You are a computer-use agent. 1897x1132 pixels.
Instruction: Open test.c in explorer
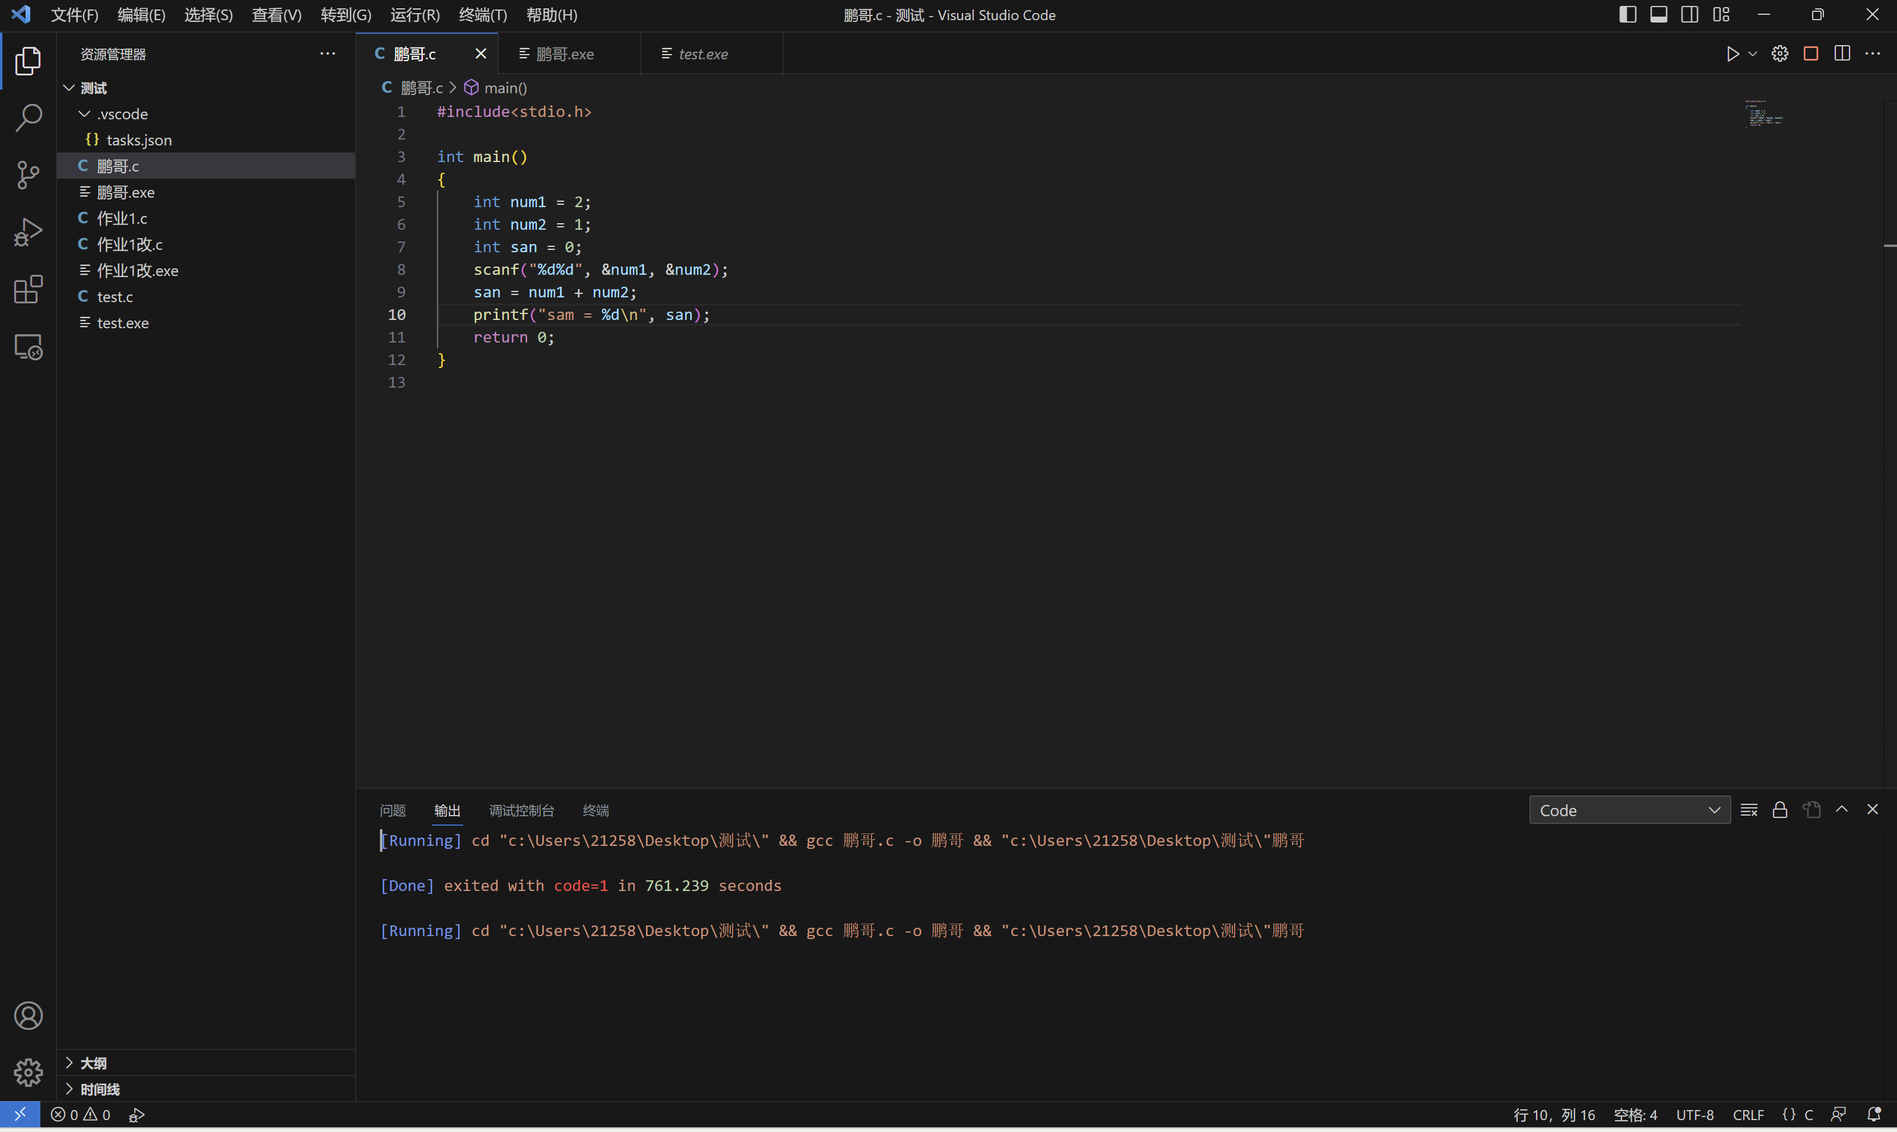coord(206,297)
